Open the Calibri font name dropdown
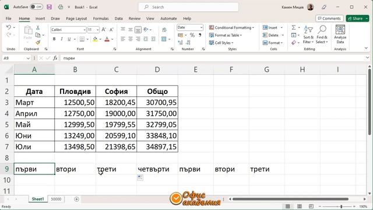 pos(85,30)
